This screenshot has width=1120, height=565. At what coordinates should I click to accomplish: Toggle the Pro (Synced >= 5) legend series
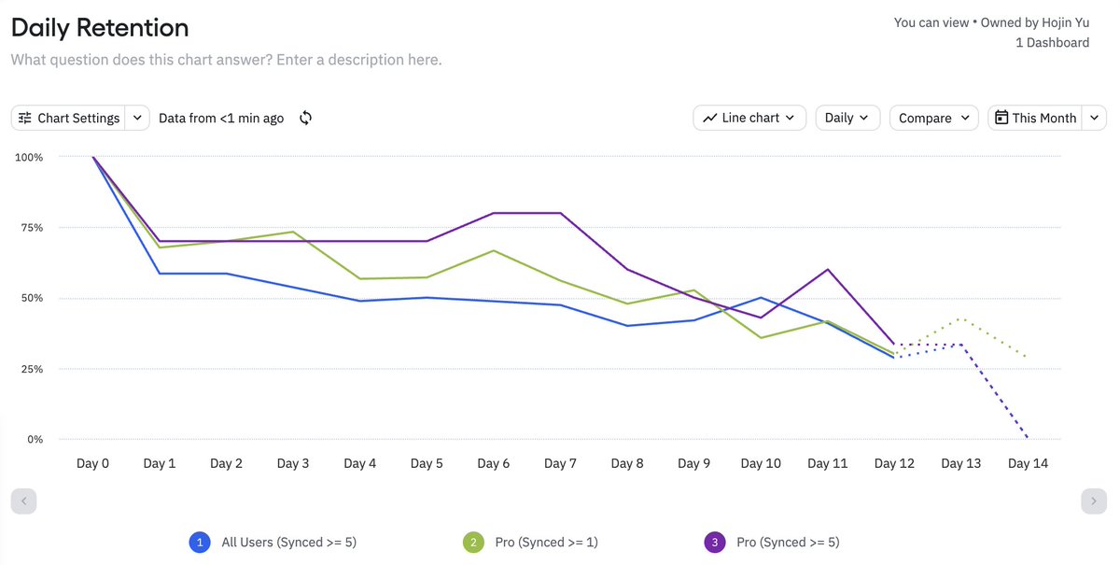[x=772, y=542]
